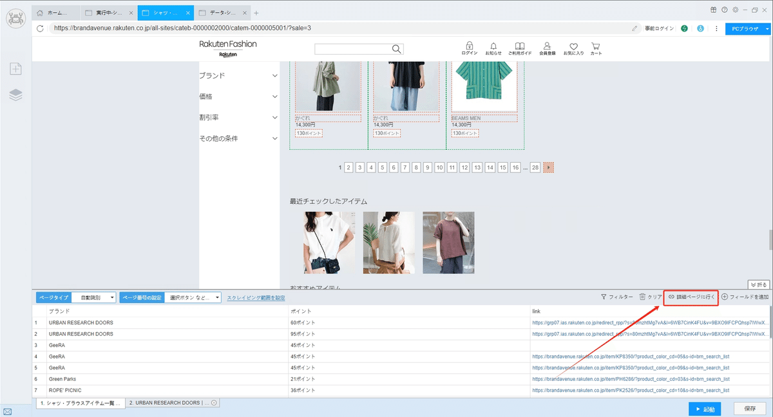Create a new task with plus sidebar icon
This screenshot has height=417, width=773.
point(15,69)
